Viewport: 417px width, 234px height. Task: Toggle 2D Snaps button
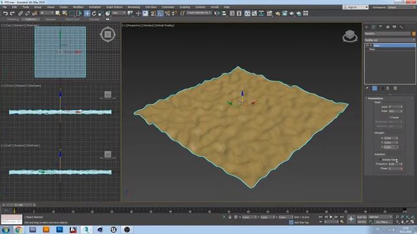(x=153, y=13)
